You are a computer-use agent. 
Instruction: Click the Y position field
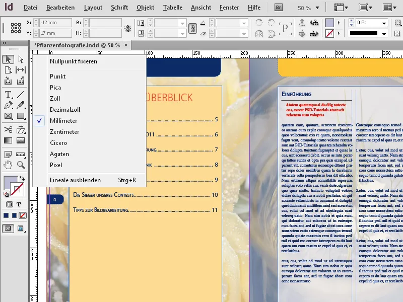(55, 33)
